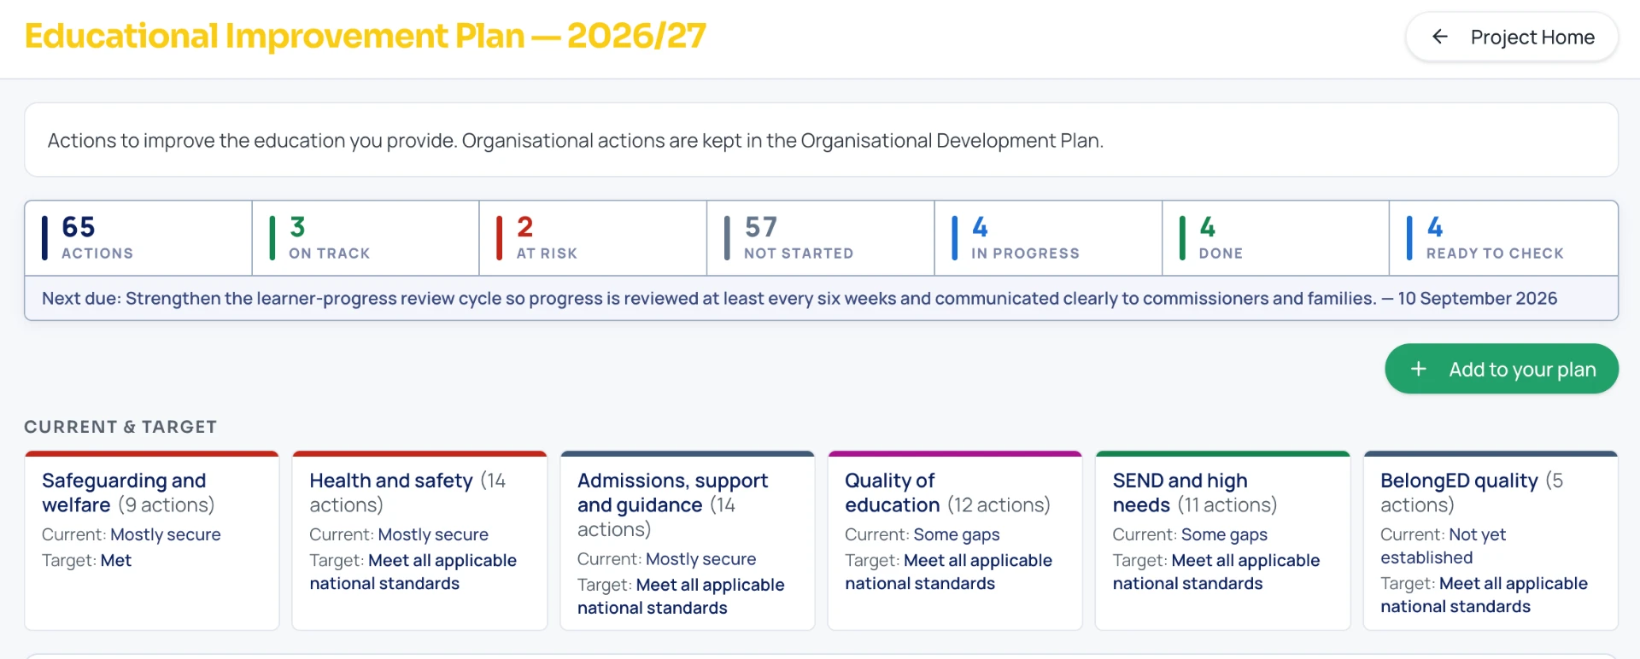Choose the 4 Done stat tile
Viewport: 1640px width, 659px height.
tap(1276, 238)
